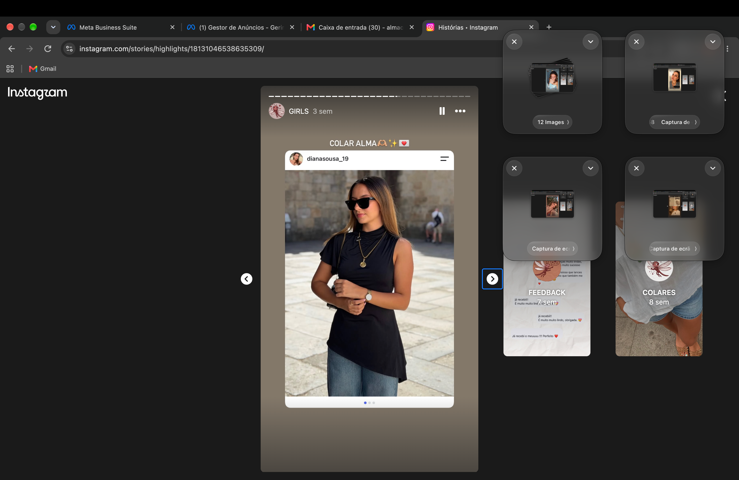739x480 pixels.
Task: Expand chevron of card above FEEDBACK
Action: 590,168
